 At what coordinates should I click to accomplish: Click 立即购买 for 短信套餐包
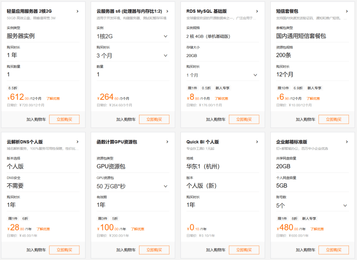point(333,120)
